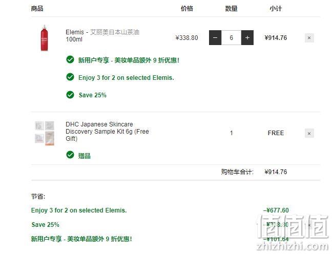The width and height of the screenshot is (333, 255).
Task: Click green check beside Enjoy 3 for 2
Action: tap(70, 77)
